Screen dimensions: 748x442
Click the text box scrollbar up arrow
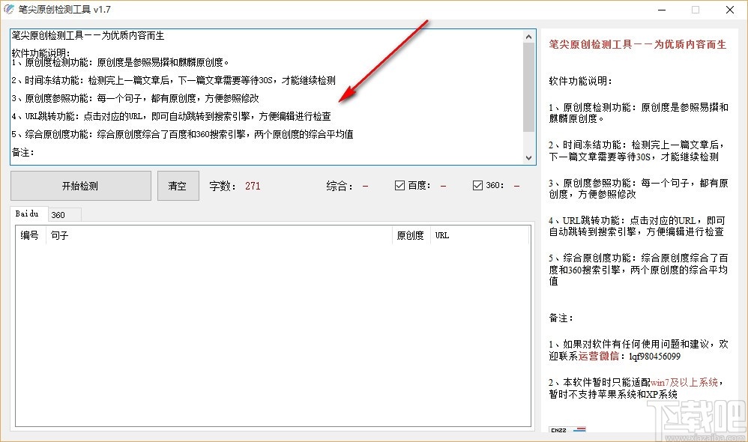(528, 36)
